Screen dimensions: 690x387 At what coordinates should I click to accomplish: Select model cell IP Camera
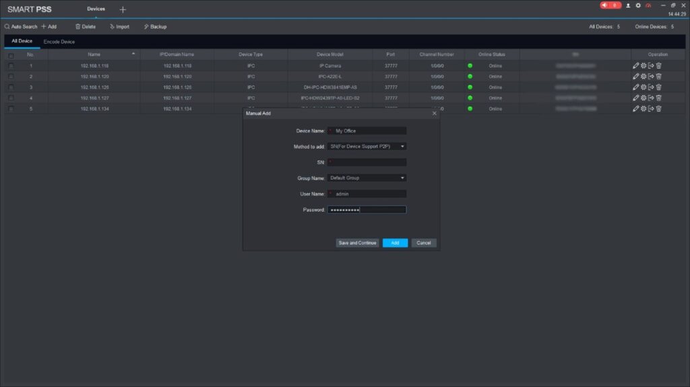coord(330,66)
